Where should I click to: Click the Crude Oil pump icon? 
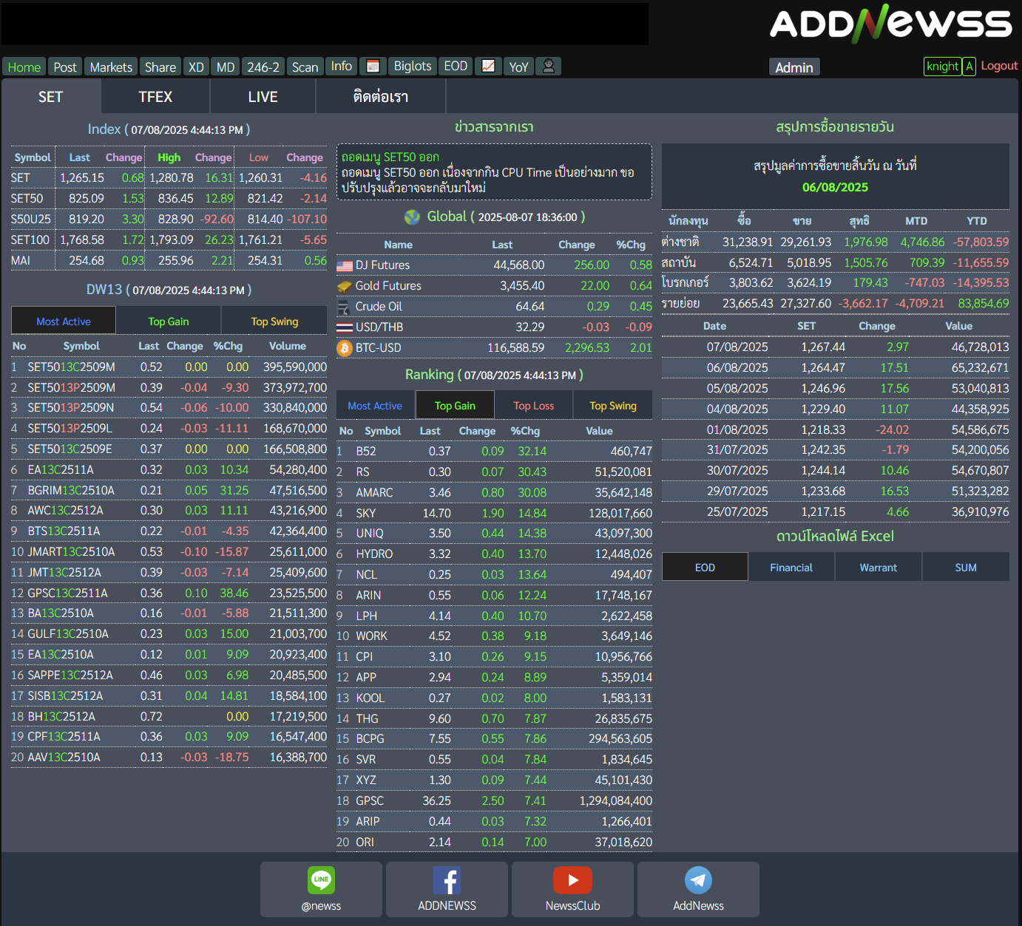coord(344,307)
